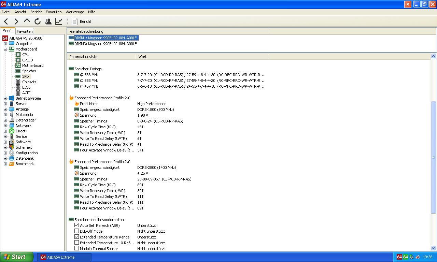Expand the Betriebssystem tree node

(x=5, y=98)
